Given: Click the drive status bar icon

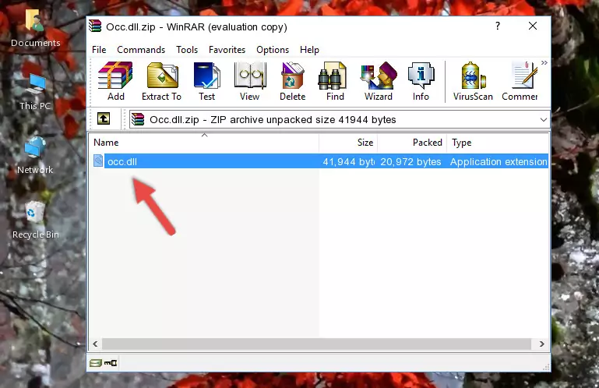Looking at the screenshot, I should [96, 363].
